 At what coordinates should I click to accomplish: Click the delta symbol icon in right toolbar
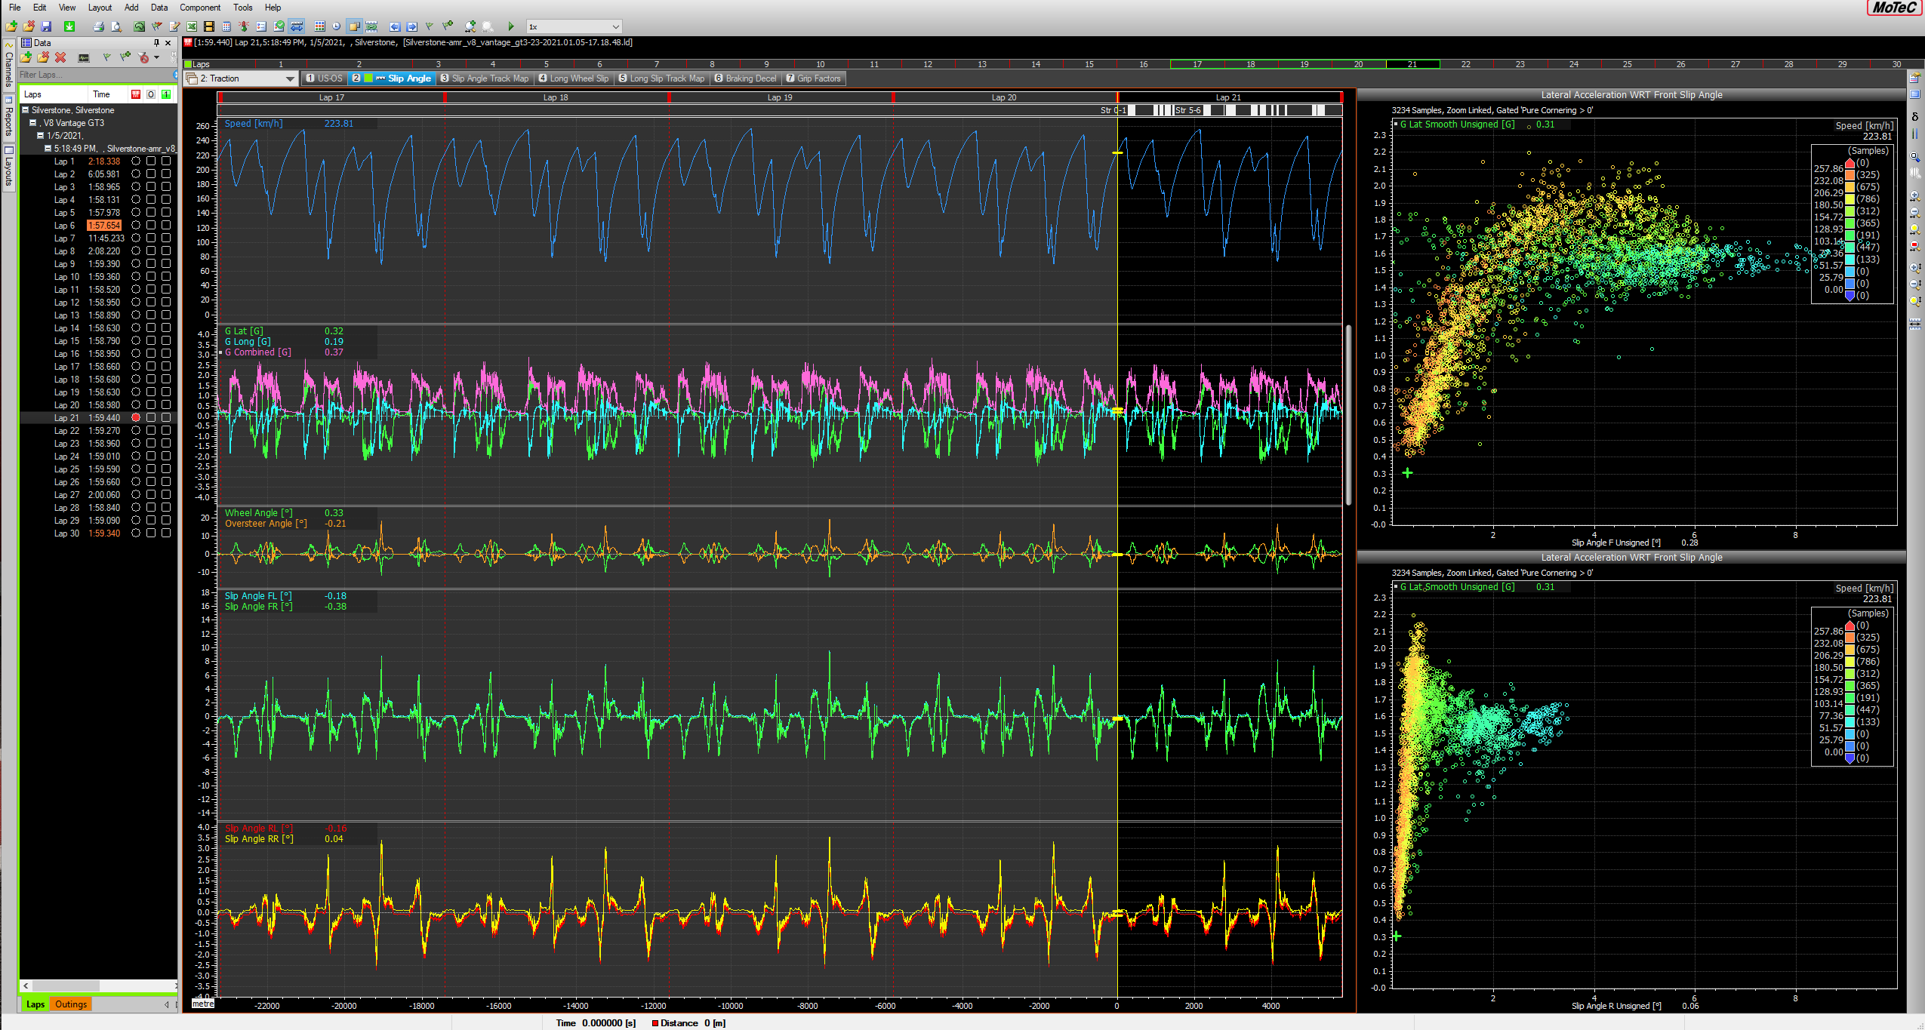coord(1915,116)
